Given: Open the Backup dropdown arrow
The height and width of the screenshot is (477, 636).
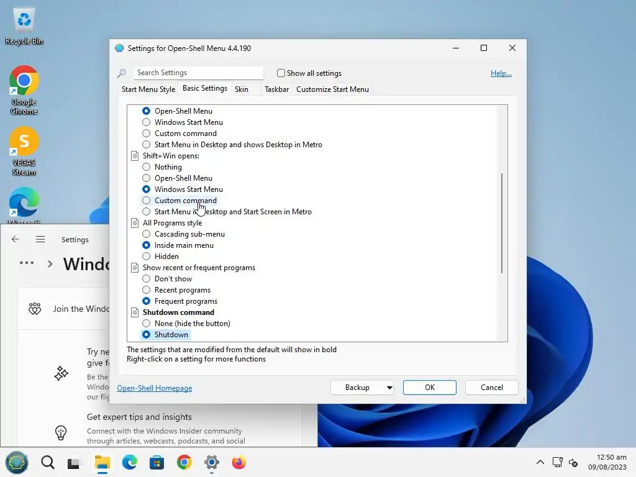Looking at the screenshot, I should click(x=389, y=388).
